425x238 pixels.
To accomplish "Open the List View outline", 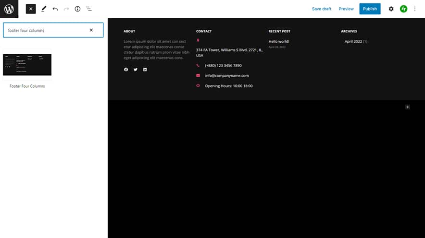I will pos(89,9).
